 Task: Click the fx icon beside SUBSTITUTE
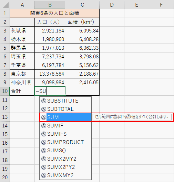point(44,101)
